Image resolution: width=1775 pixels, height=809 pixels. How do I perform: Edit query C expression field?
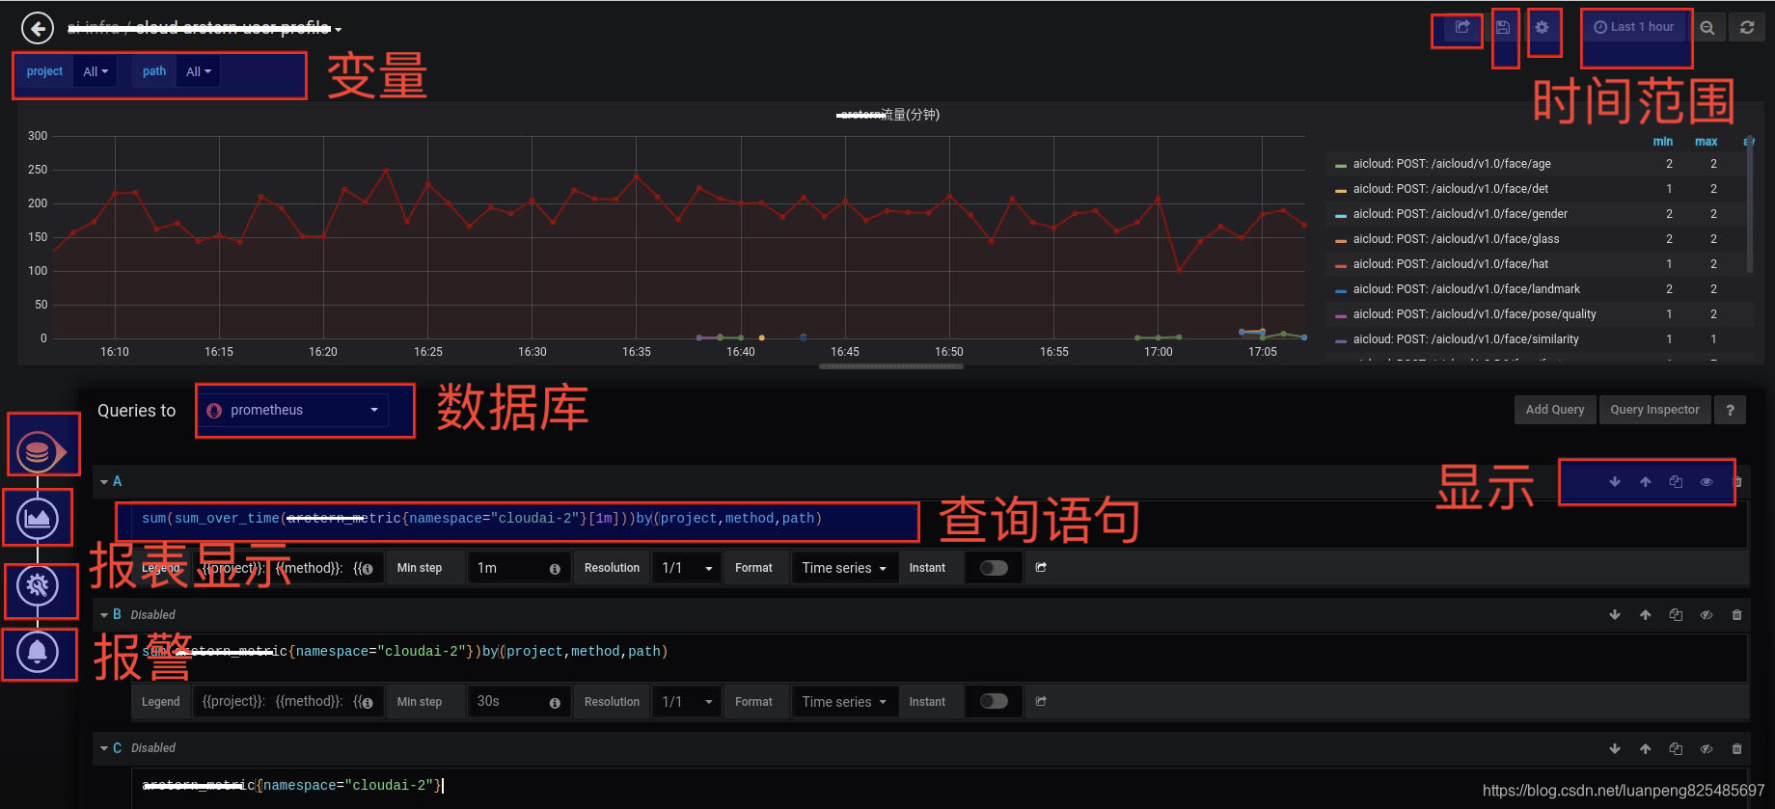coord(940,786)
